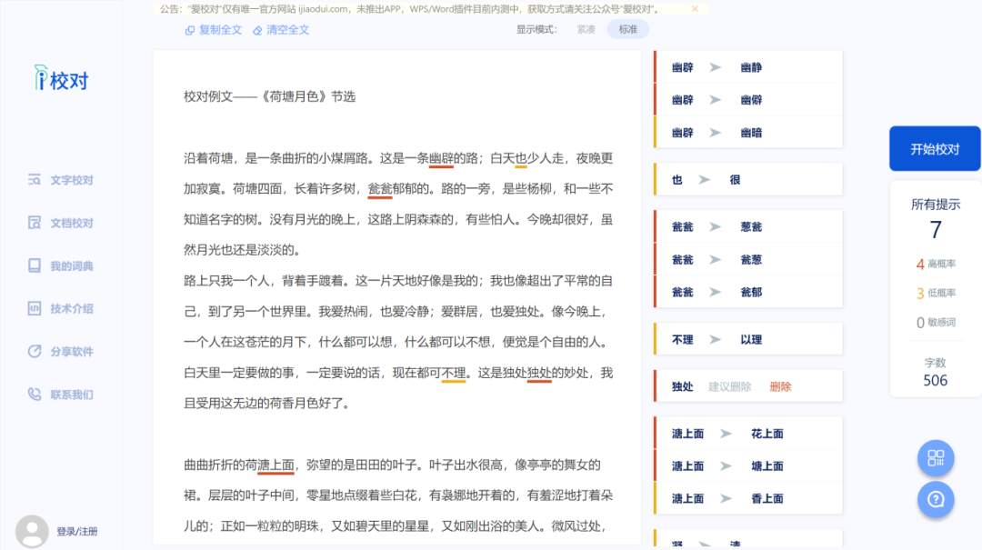Select 紧凑 display mode

tap(586, 29)
